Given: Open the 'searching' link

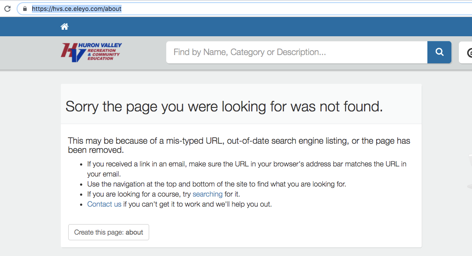Looking at the screenshot, I should tap(207, 194).
